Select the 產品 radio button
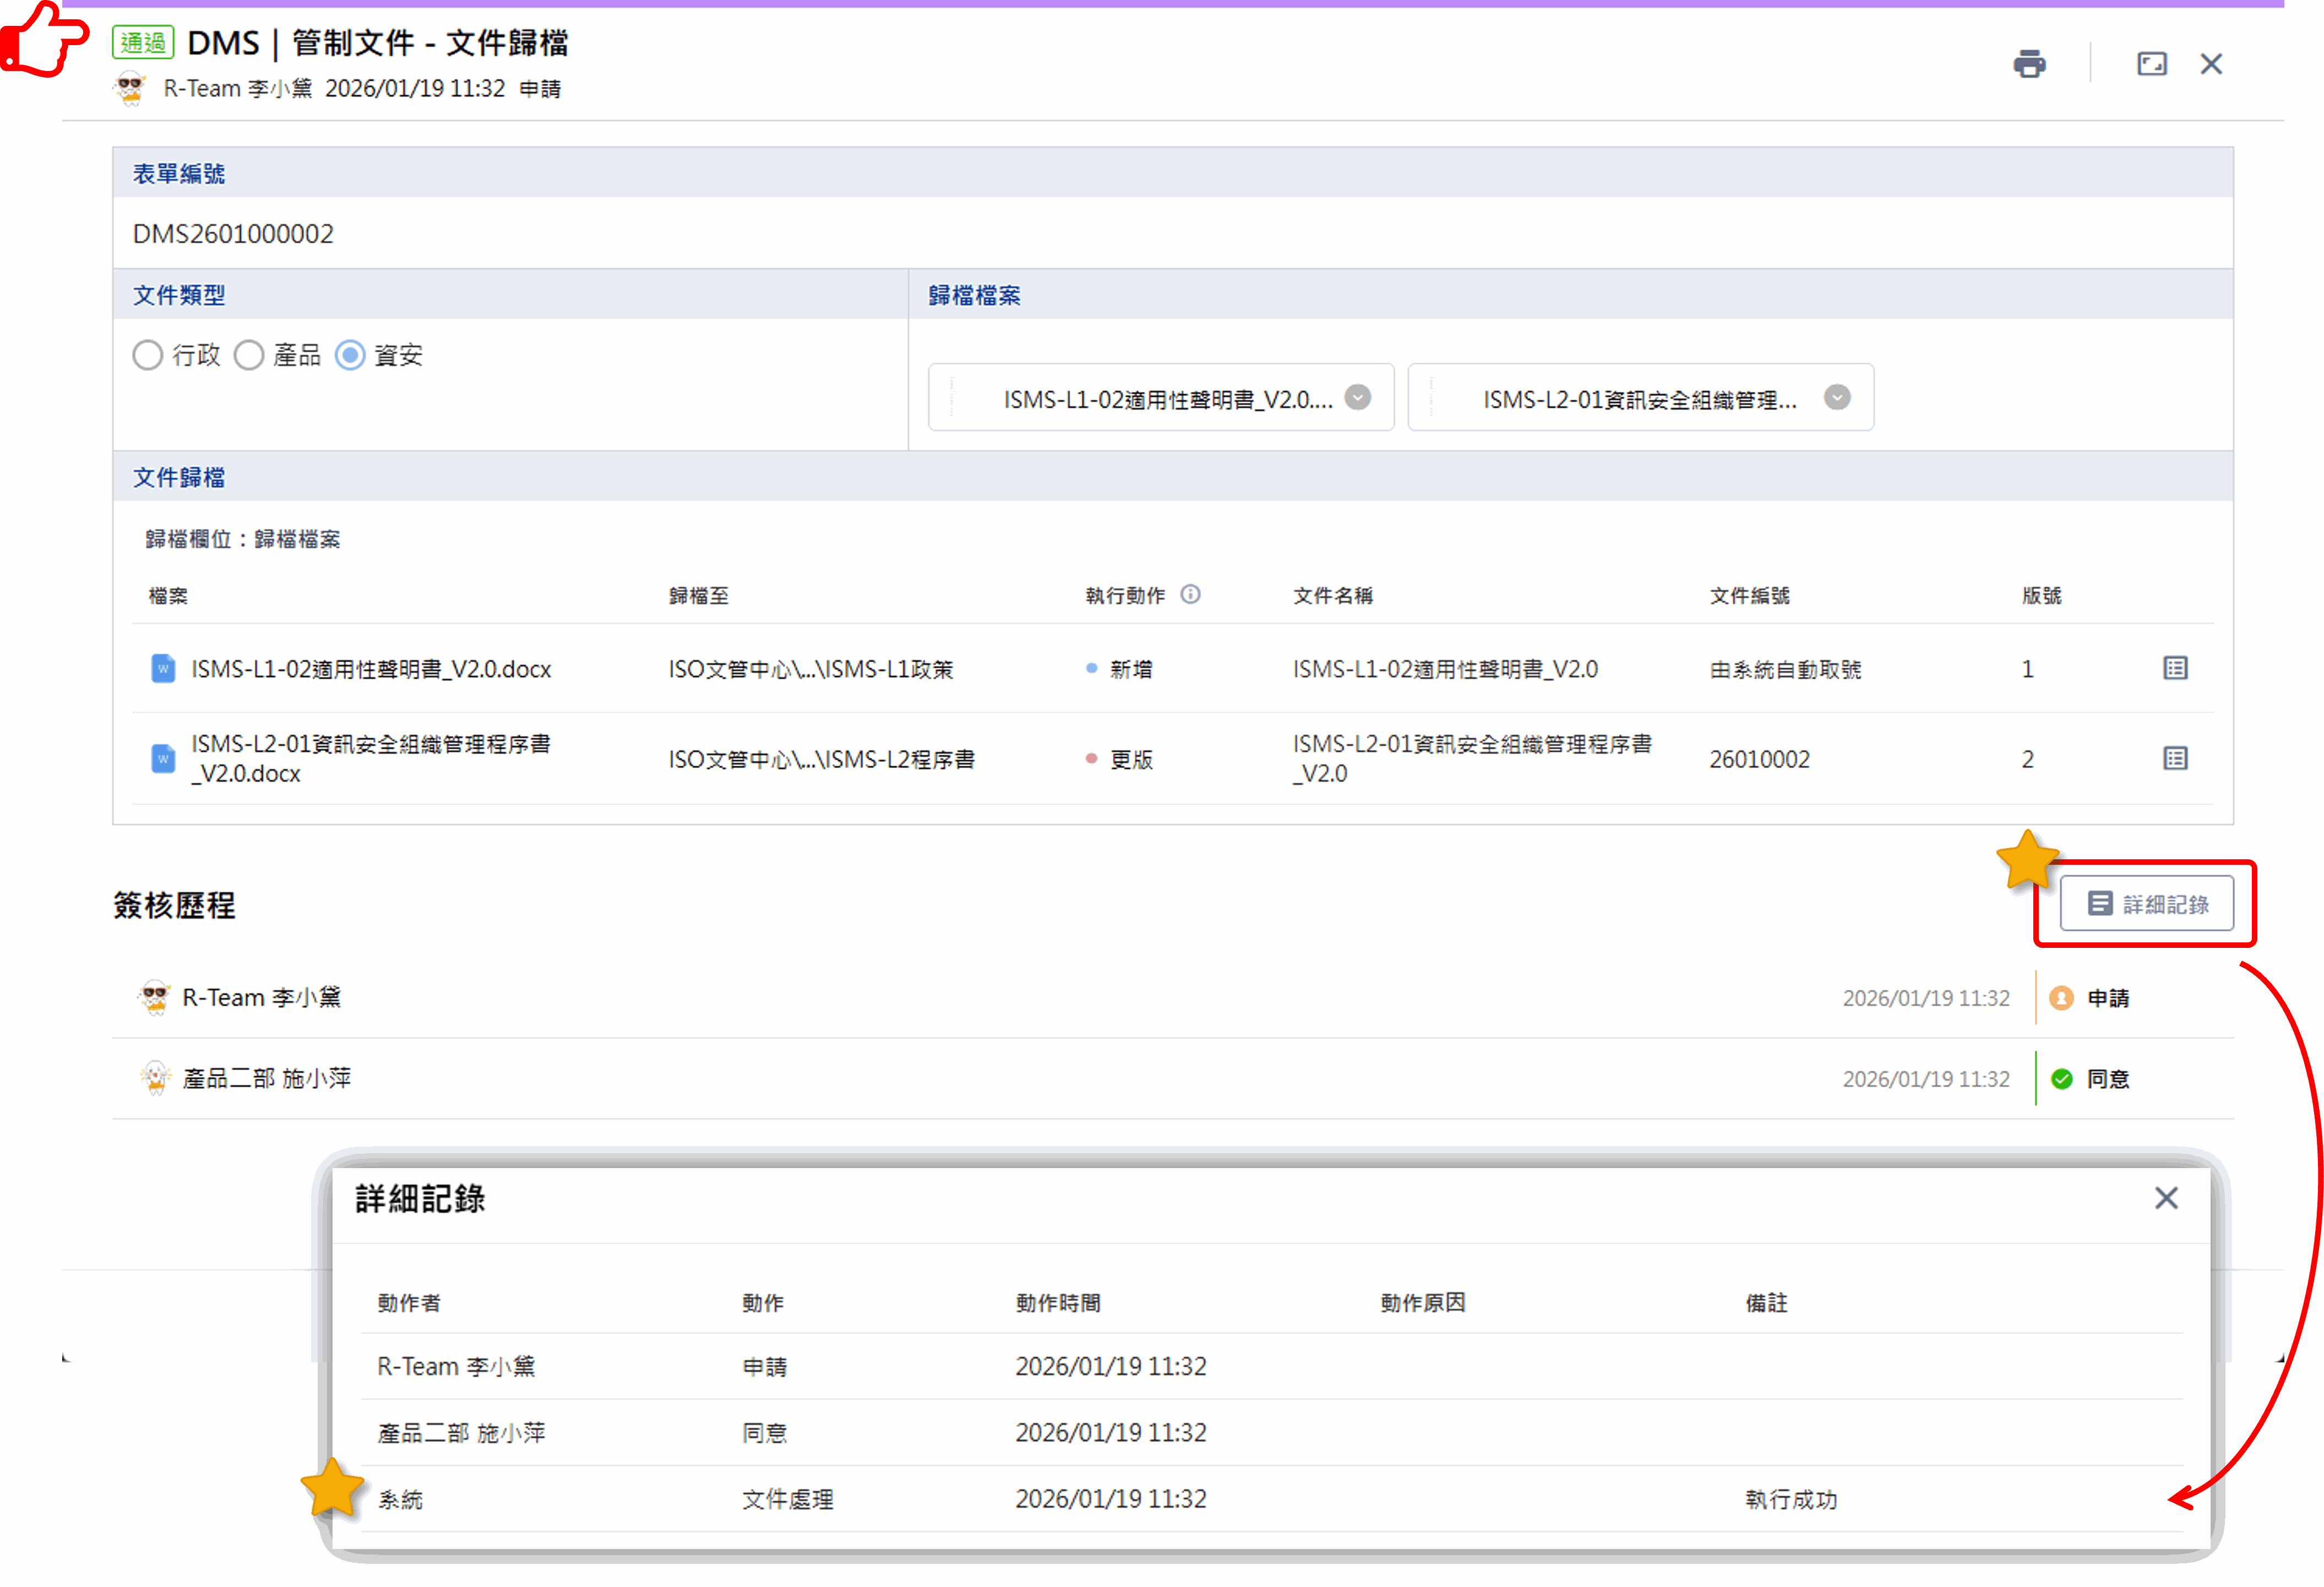This screenshot has width=2324, height=1587. (249, 355)
